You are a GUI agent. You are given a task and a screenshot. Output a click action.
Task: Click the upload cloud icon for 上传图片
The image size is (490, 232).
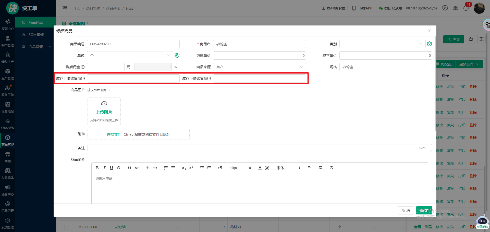[x=104, y=103]
